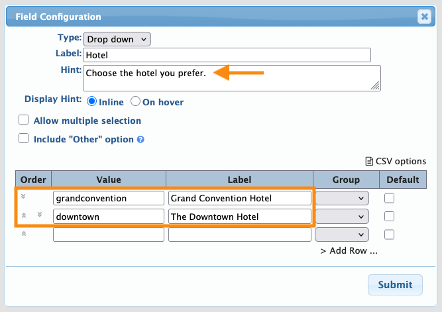Image resolution: width=442 pixels, height=312 pixels.
Task: Tick the Include "Other" option checkbox
Action: [x=24, y=139]
